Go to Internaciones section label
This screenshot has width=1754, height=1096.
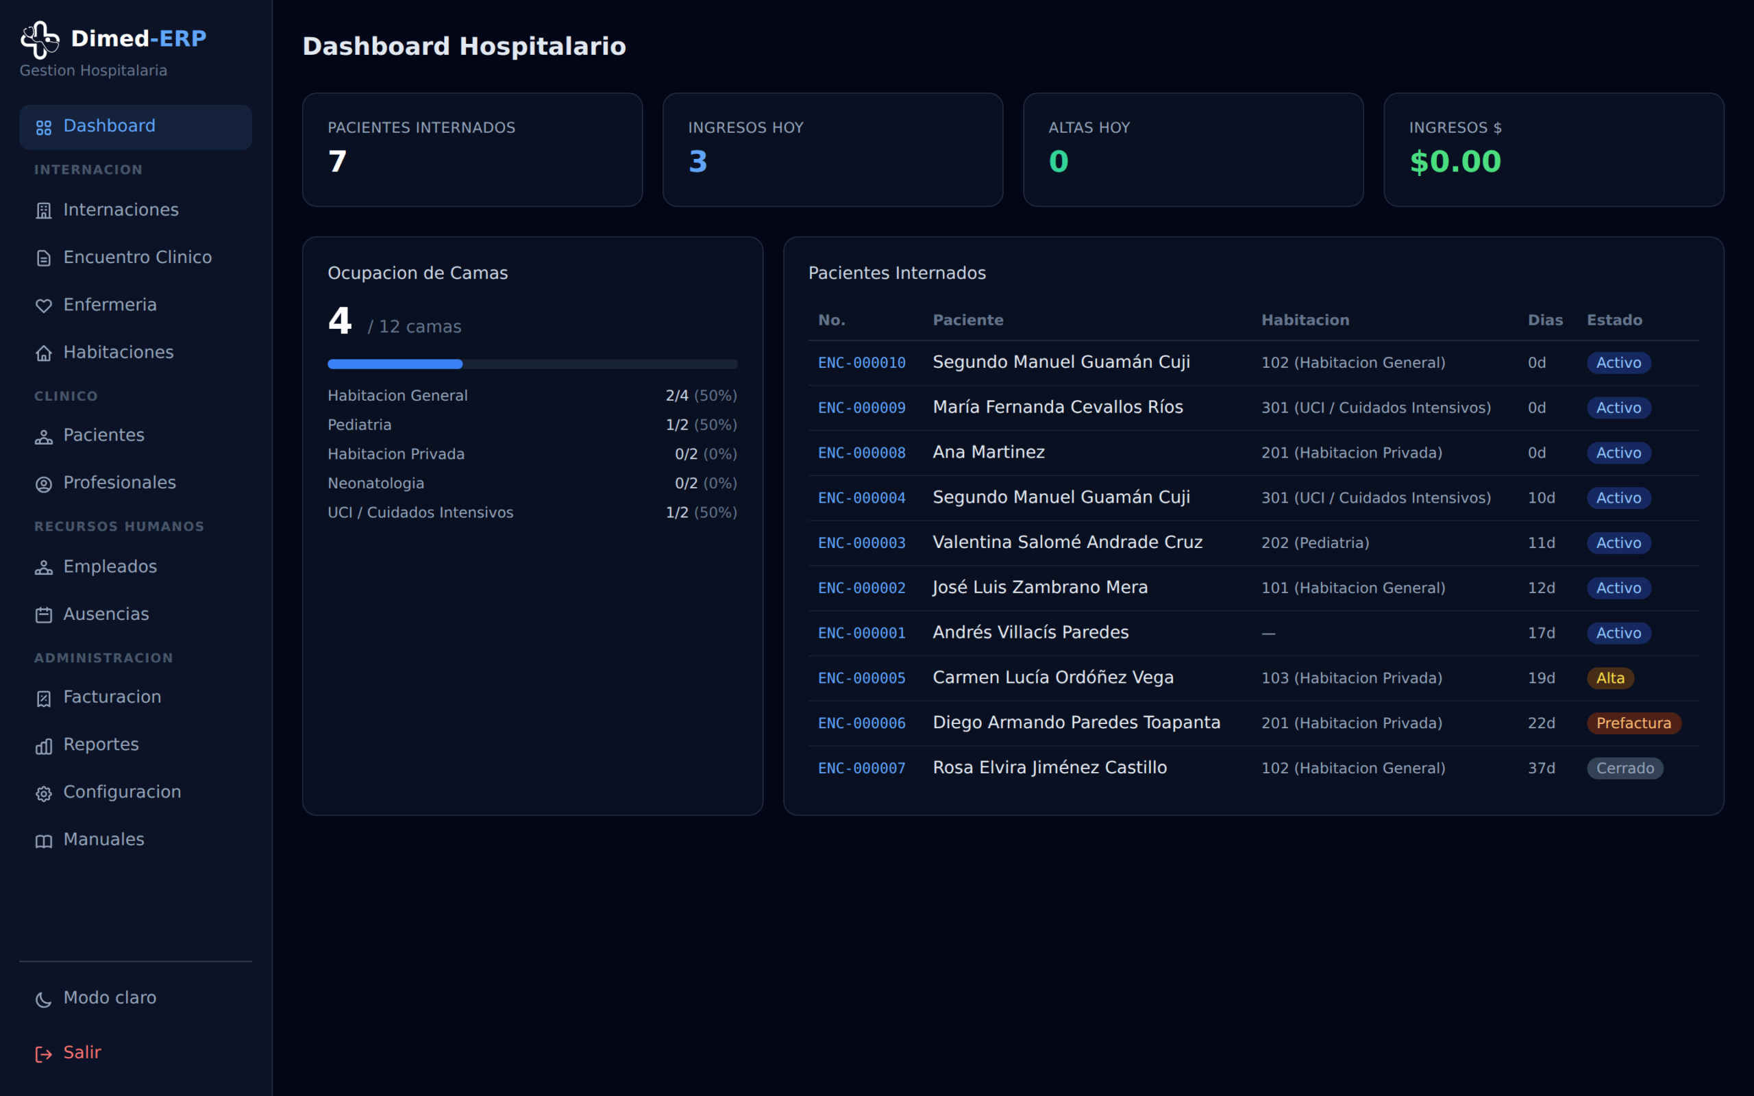[121, 210]
